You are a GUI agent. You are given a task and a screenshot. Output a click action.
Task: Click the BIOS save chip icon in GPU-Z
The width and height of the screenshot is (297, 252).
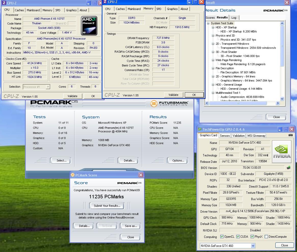tap(289, 167)
